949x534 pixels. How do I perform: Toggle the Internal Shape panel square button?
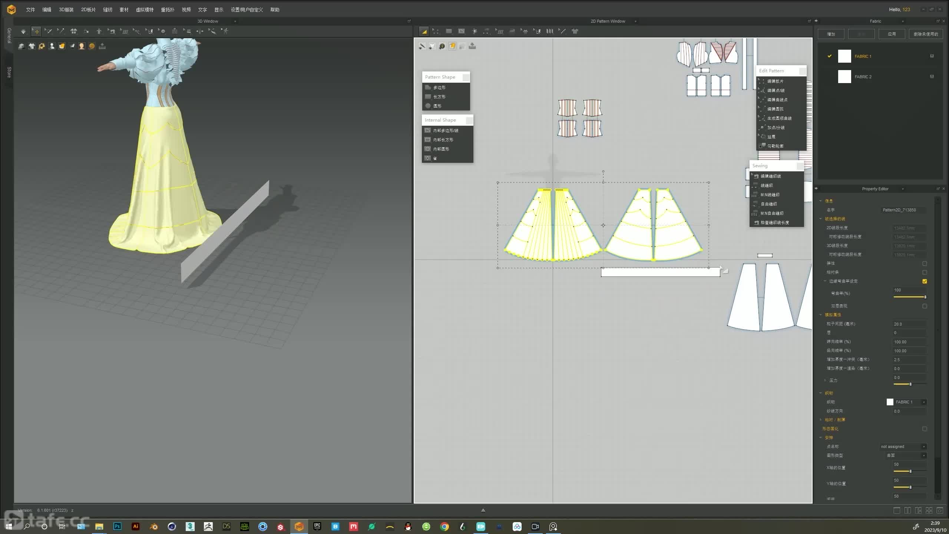(469, 120)
